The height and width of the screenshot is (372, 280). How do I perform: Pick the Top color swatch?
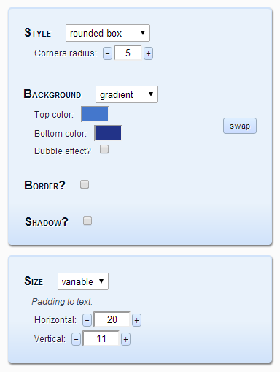95,114
